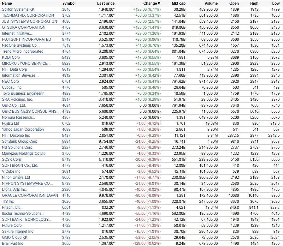The image size is (283, 247).
Task: Open SCSK Corp link
Action: click(11, 160)
